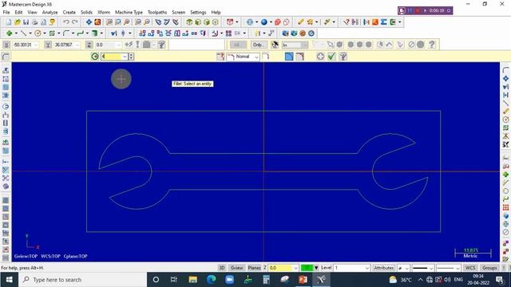This screenshot has width=511, height=287.
Task: Toggle the 3D/2D construction mode
Action: 222,268
